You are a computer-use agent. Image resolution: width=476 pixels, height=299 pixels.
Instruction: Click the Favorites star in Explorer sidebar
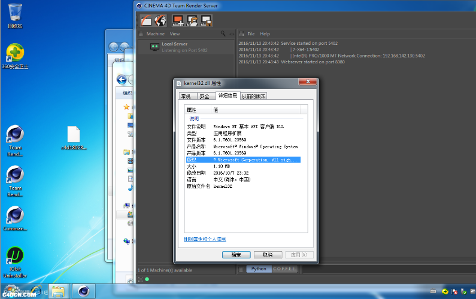pos(126,106)
